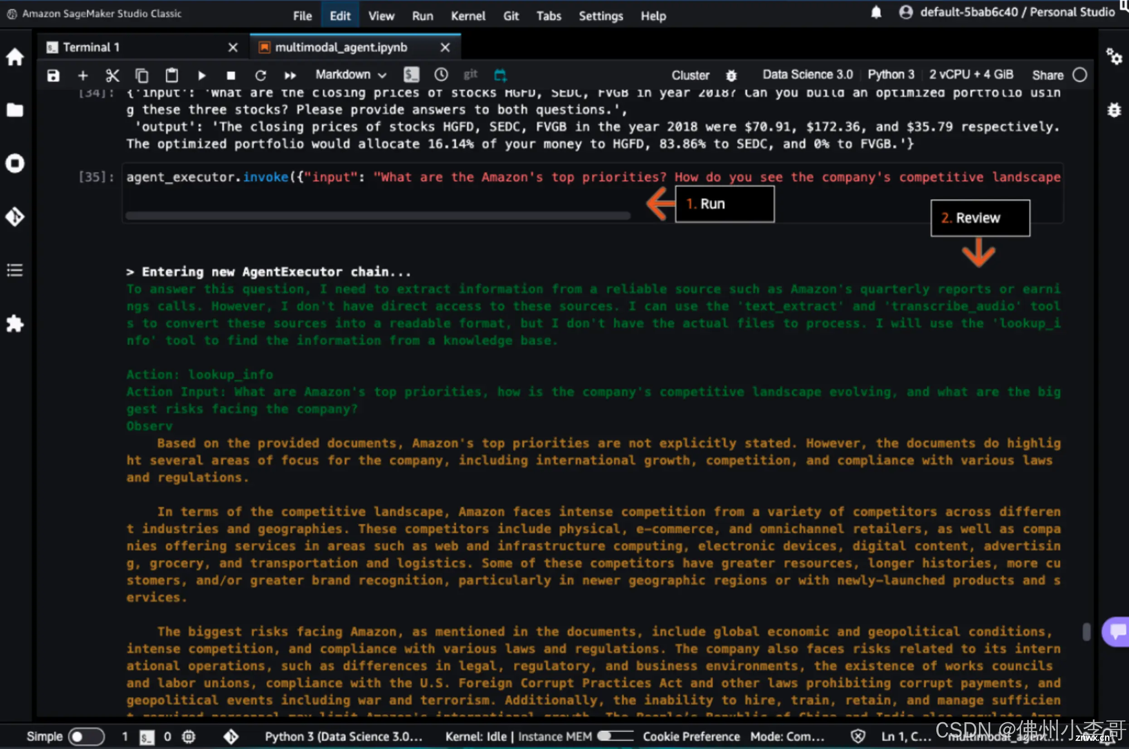Open the Home icon in left sidebar
The width and height of the screenshot is (1129, 749).
click(x=15, y=57)
